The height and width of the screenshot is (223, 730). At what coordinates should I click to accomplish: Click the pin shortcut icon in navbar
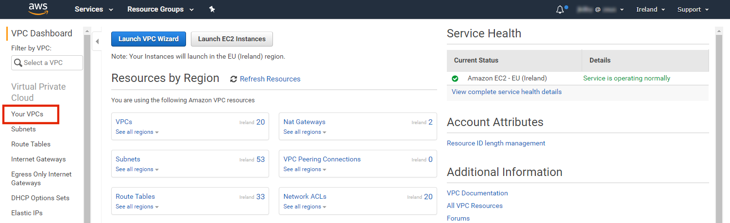[212, 9]
